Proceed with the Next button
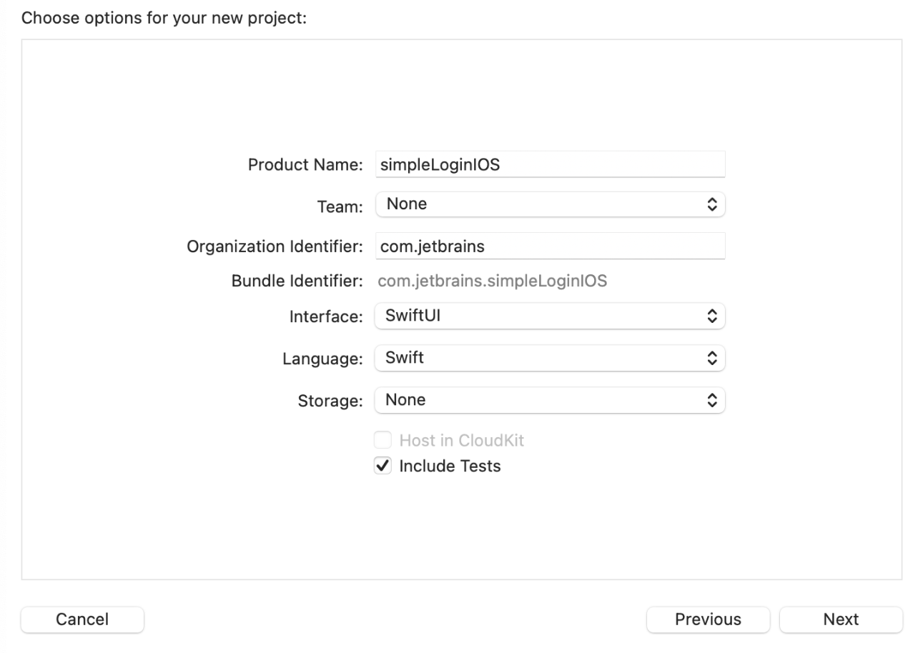The image size is (918, 653). tap(841, 619)
